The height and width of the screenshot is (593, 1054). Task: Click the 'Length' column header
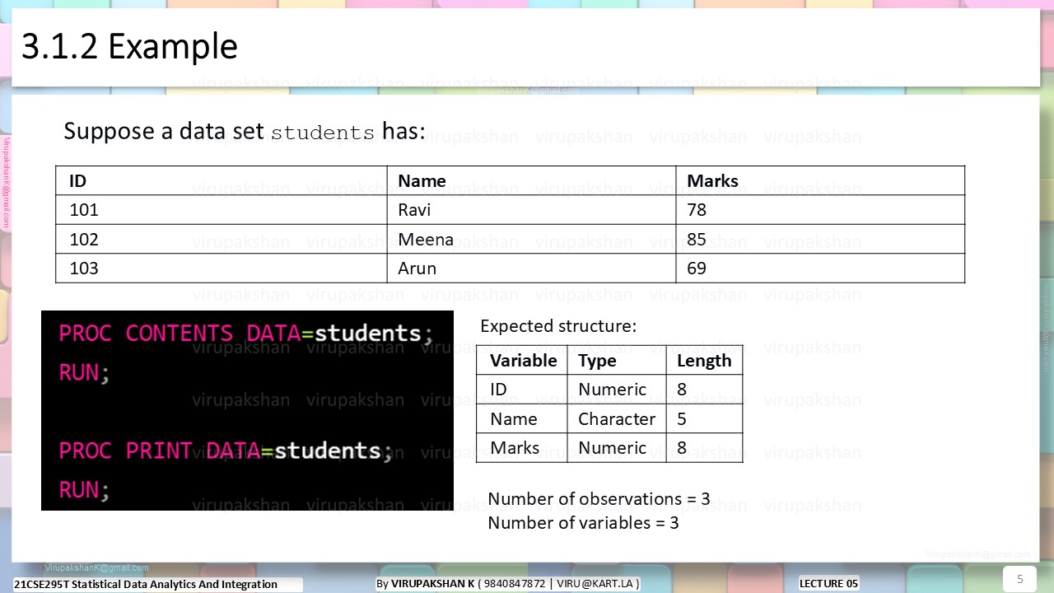click(x=704, y=361)
